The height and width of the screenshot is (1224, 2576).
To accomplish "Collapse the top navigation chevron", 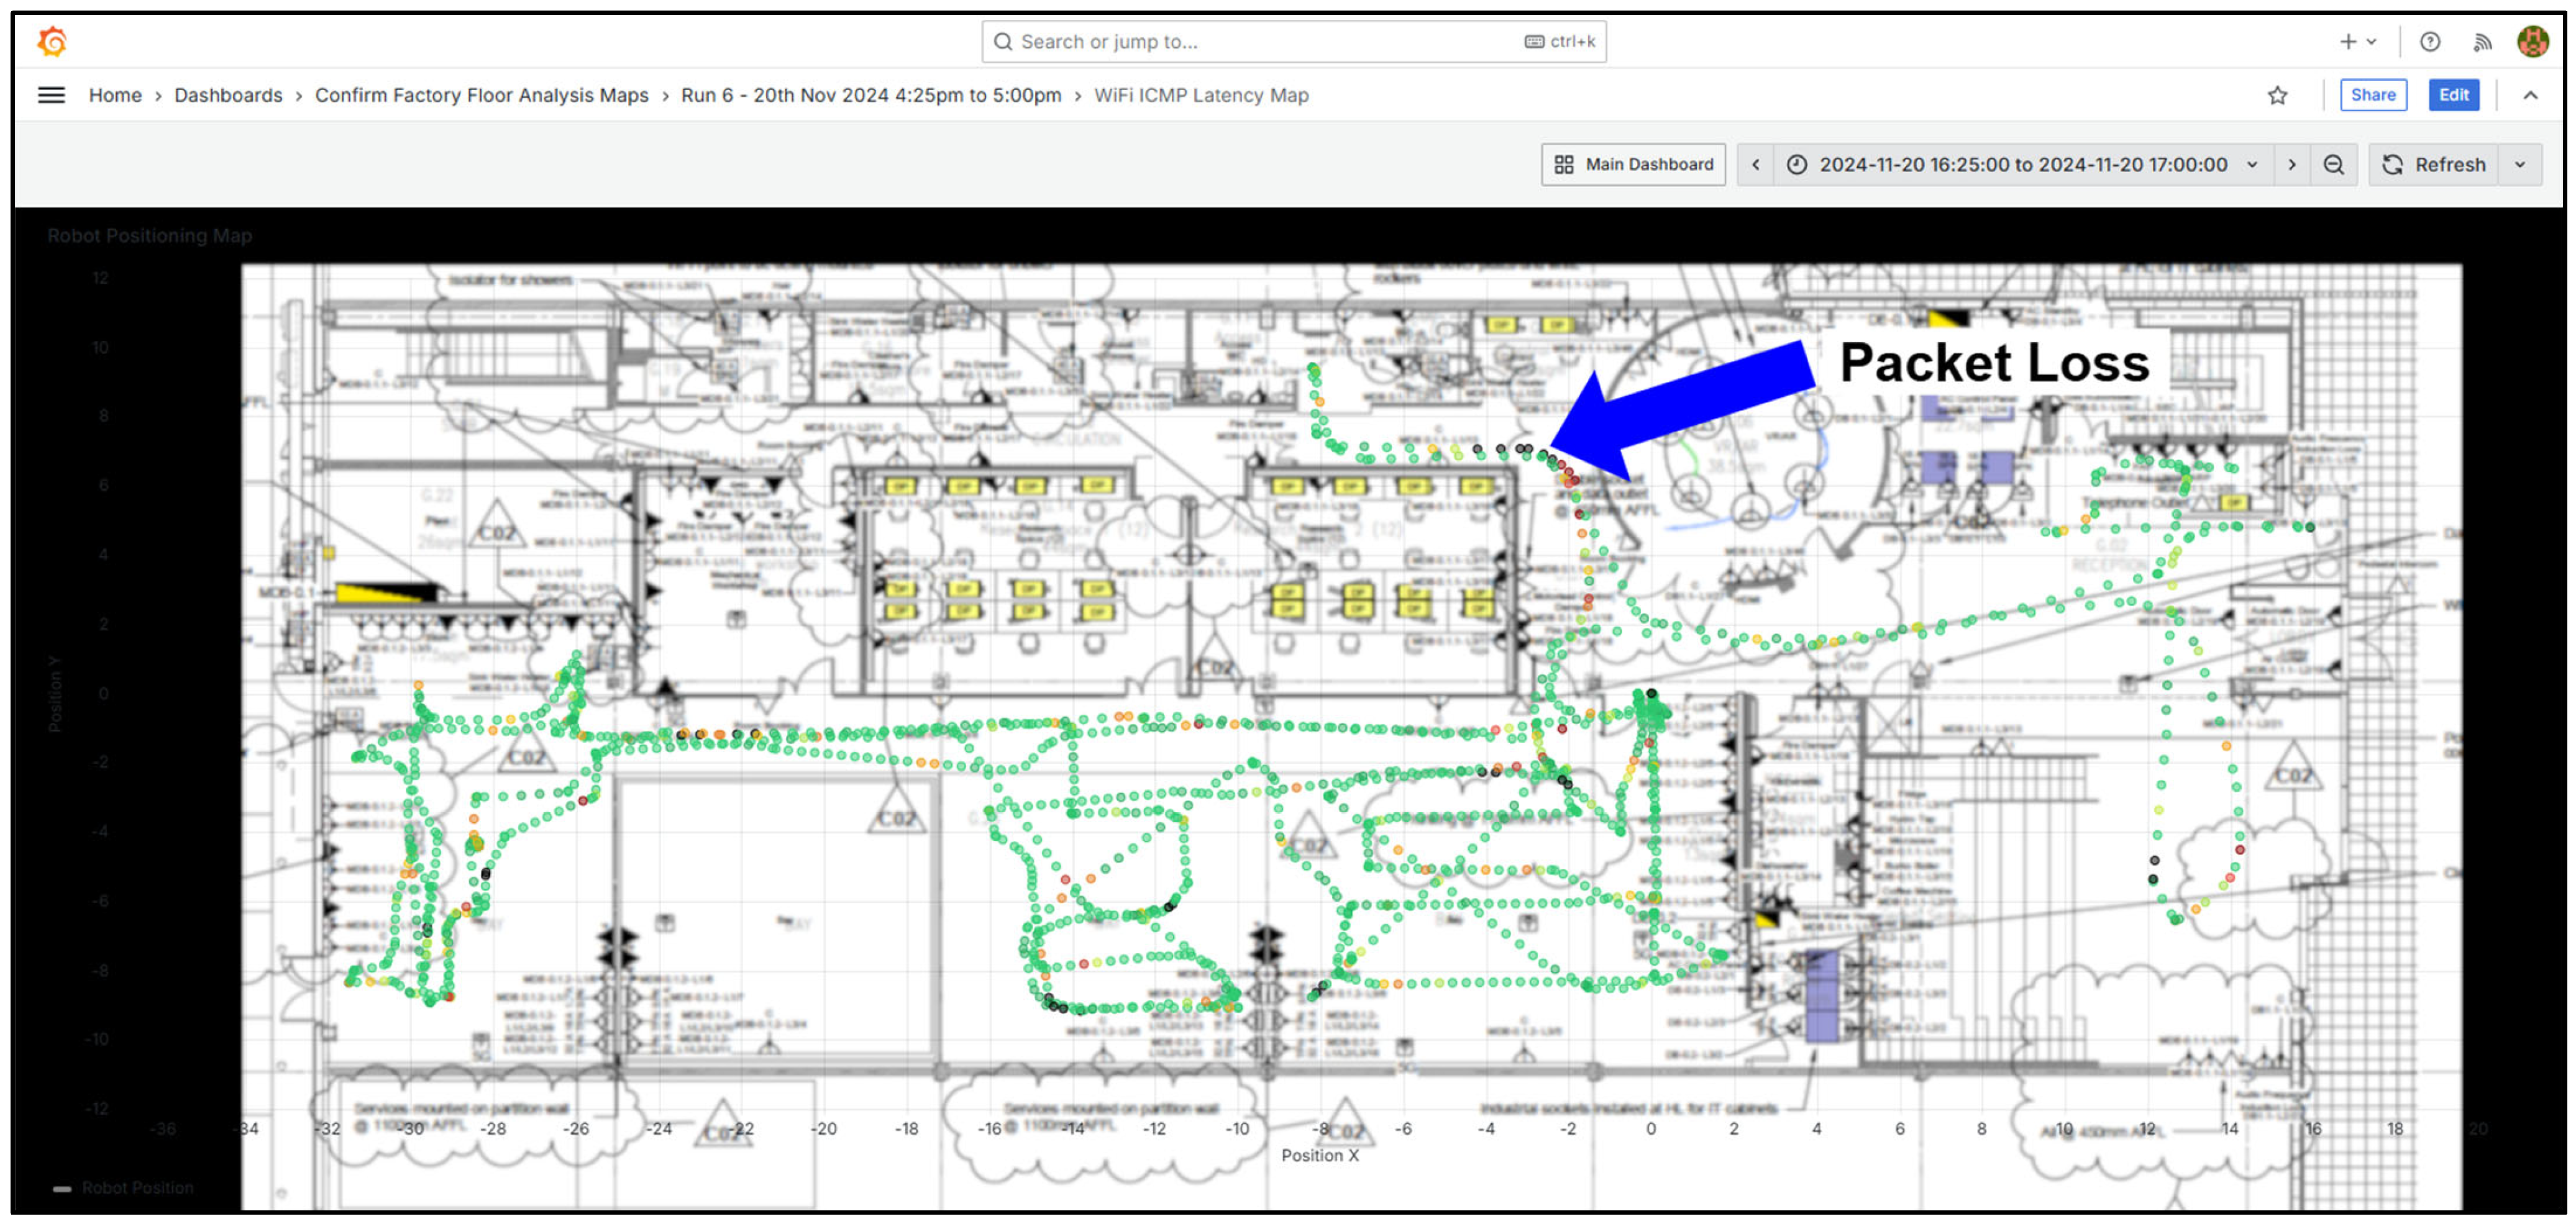I will (2530, 95).
